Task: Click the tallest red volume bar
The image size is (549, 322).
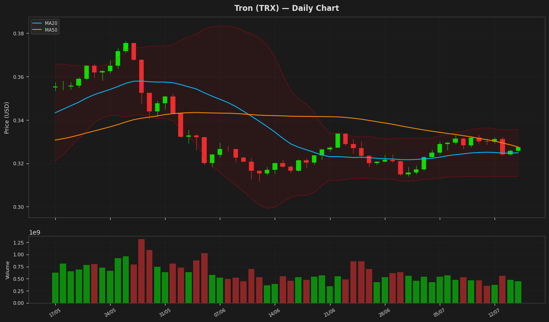Action: pos(141,271)
